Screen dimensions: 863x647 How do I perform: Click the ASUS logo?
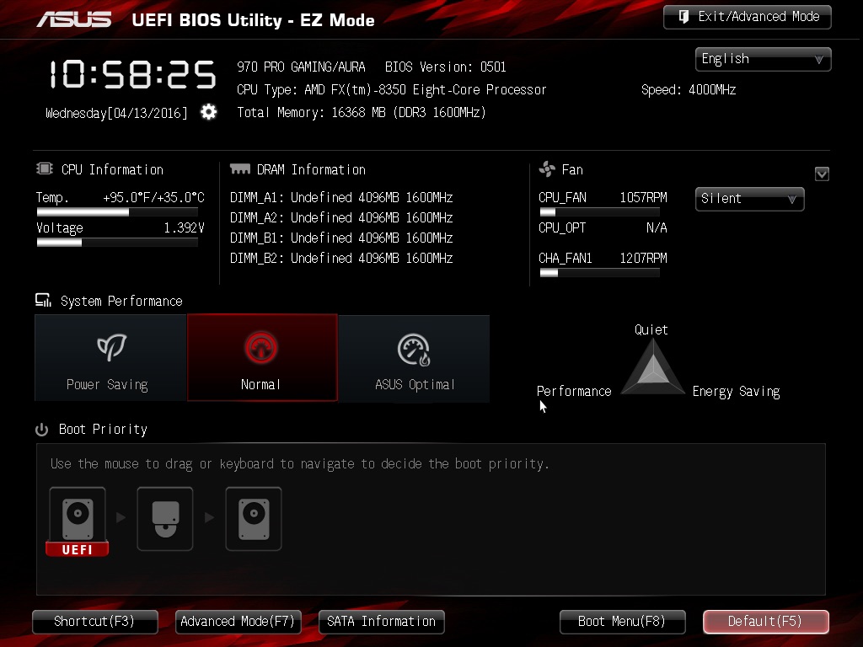(74, 20)
